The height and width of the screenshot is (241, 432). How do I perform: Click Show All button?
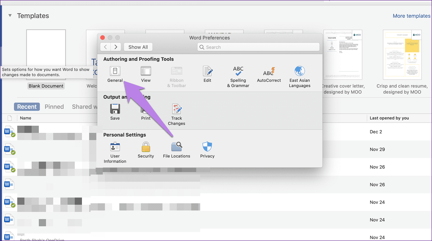(x=138, y=47)
